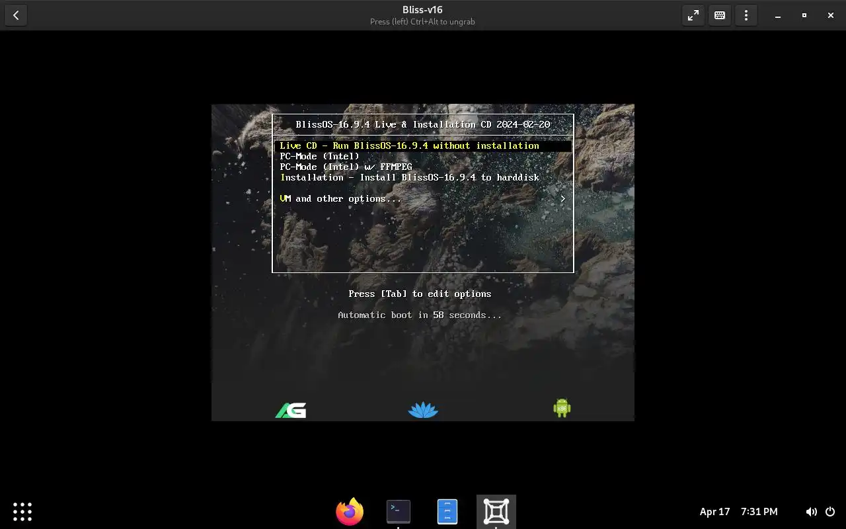Open calendar via Apr 17 date
846x529 pixels.
coord(714,511)
